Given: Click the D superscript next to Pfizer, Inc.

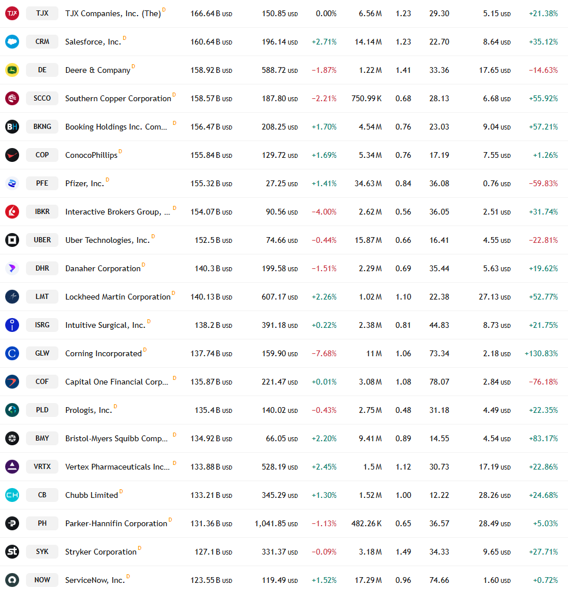Looking at the screenshot, I should [108, 180].
